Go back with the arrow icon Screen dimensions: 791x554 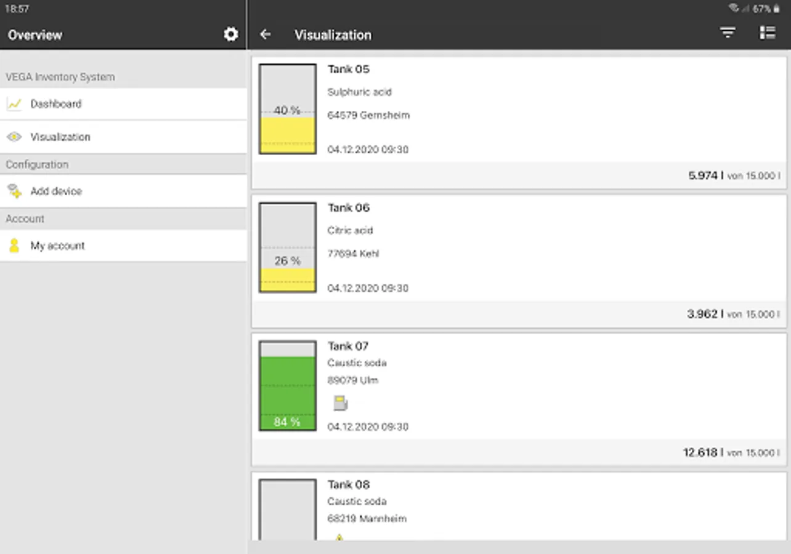click(x=266, y=34)
